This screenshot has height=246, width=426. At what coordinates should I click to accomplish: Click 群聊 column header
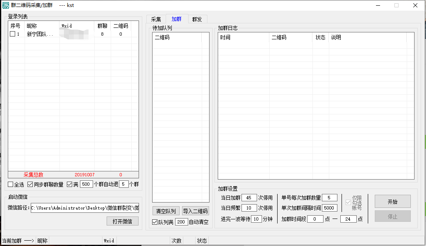[103, 26]
